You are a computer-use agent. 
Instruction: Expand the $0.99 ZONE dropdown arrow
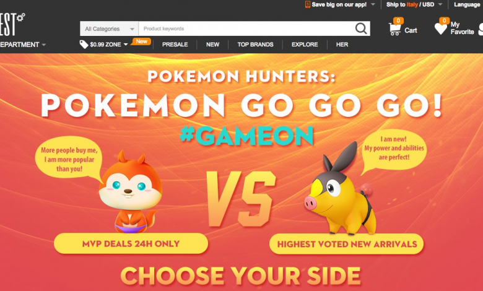tap(126, 45)
